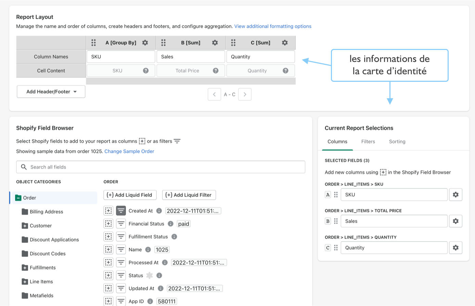Open View additional formatting options link

[x=273, y=26]
